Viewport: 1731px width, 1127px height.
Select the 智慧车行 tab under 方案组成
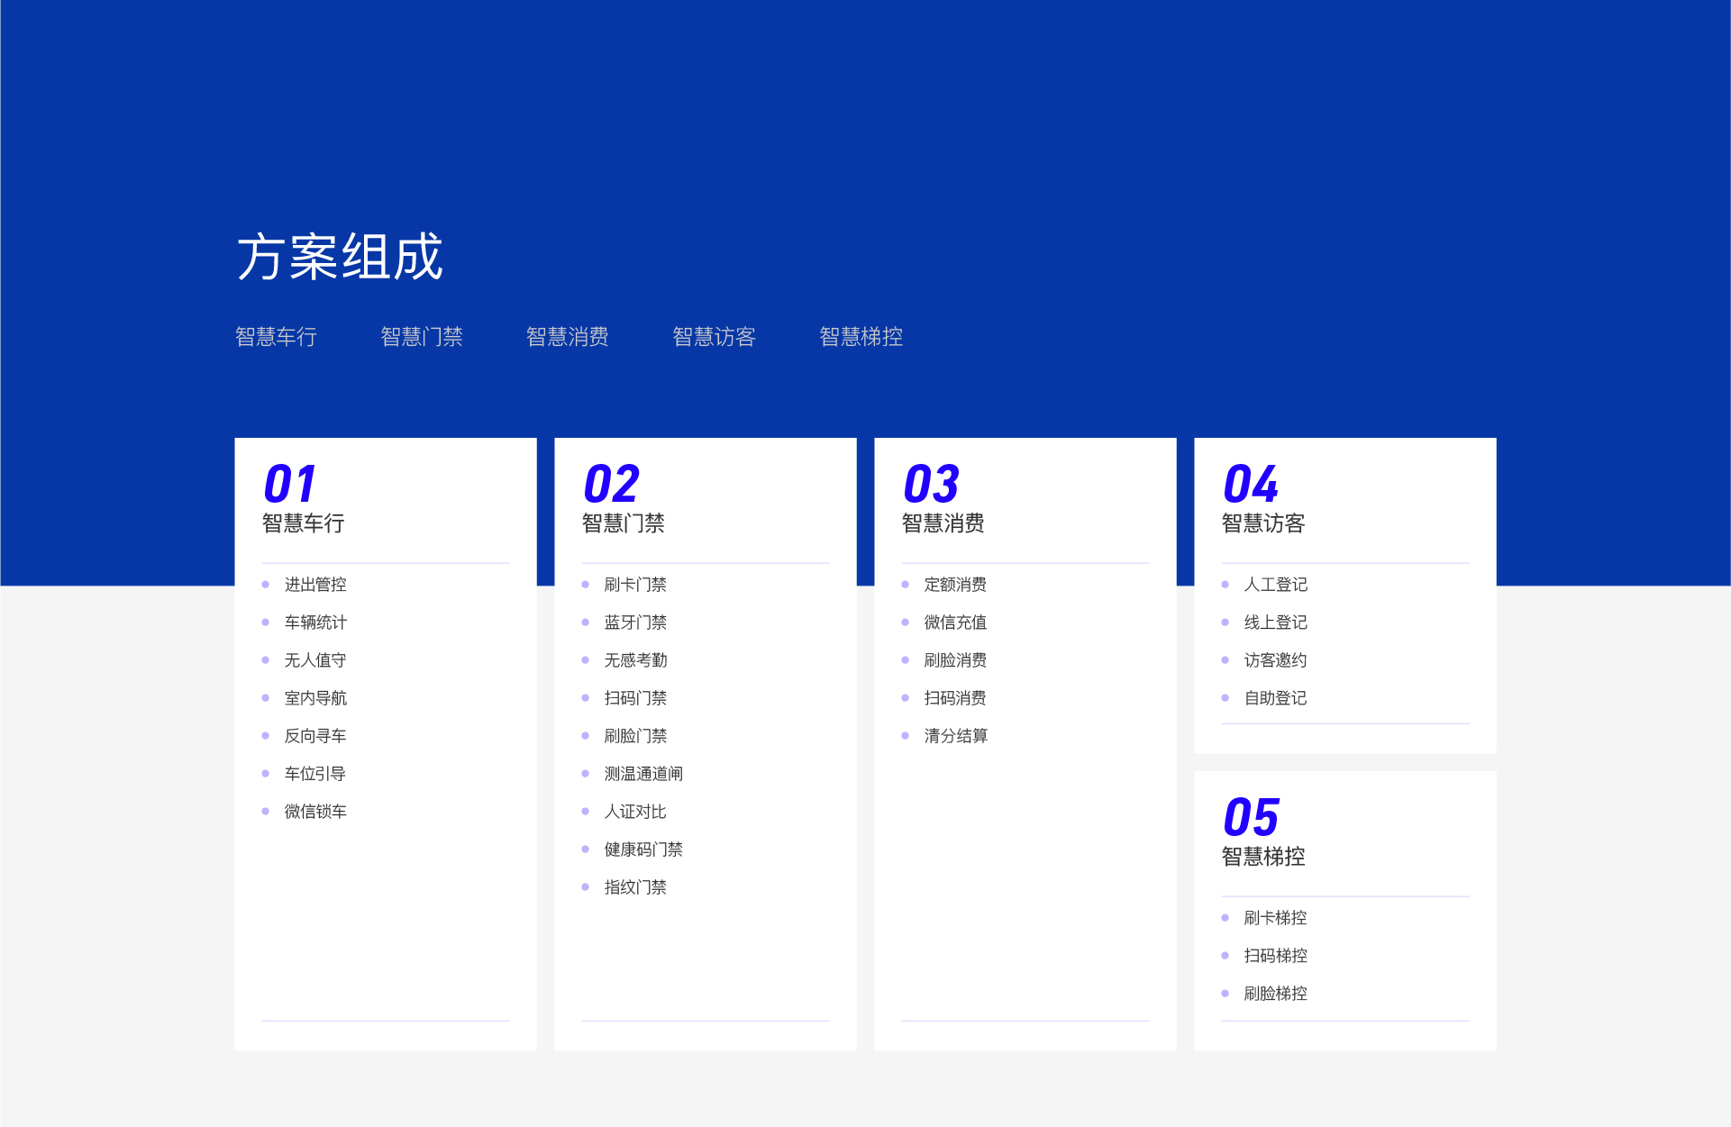pos(276,337)
